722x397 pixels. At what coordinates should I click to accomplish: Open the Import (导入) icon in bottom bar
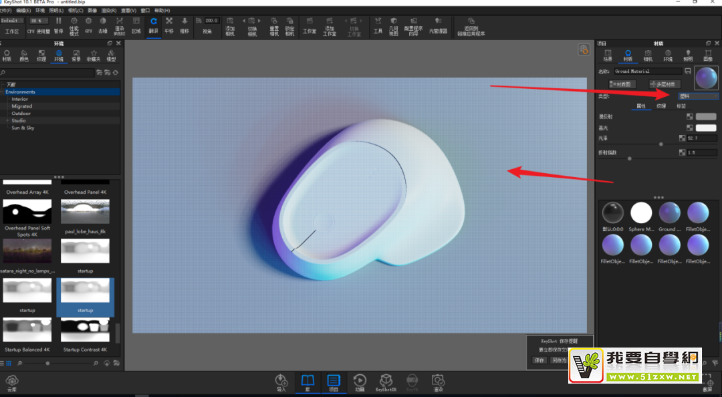point(281,382)
